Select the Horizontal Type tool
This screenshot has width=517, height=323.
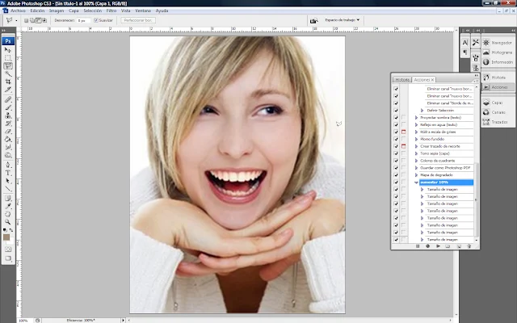click(x=9, y=171)
